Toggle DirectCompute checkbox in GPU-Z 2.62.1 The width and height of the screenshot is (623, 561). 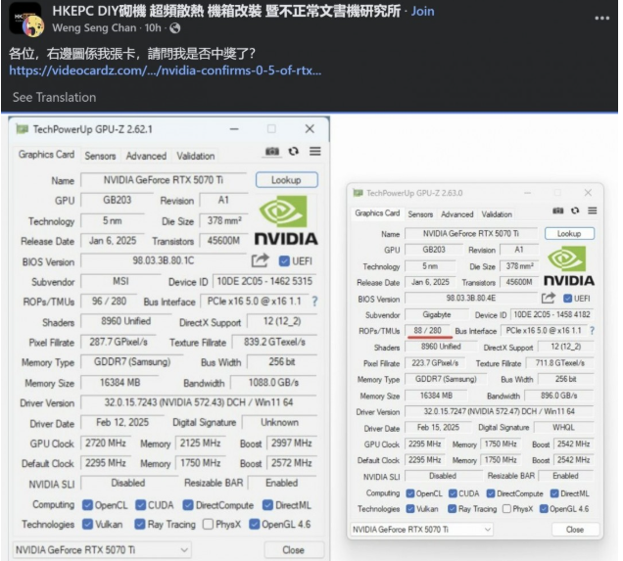(188, 505)
